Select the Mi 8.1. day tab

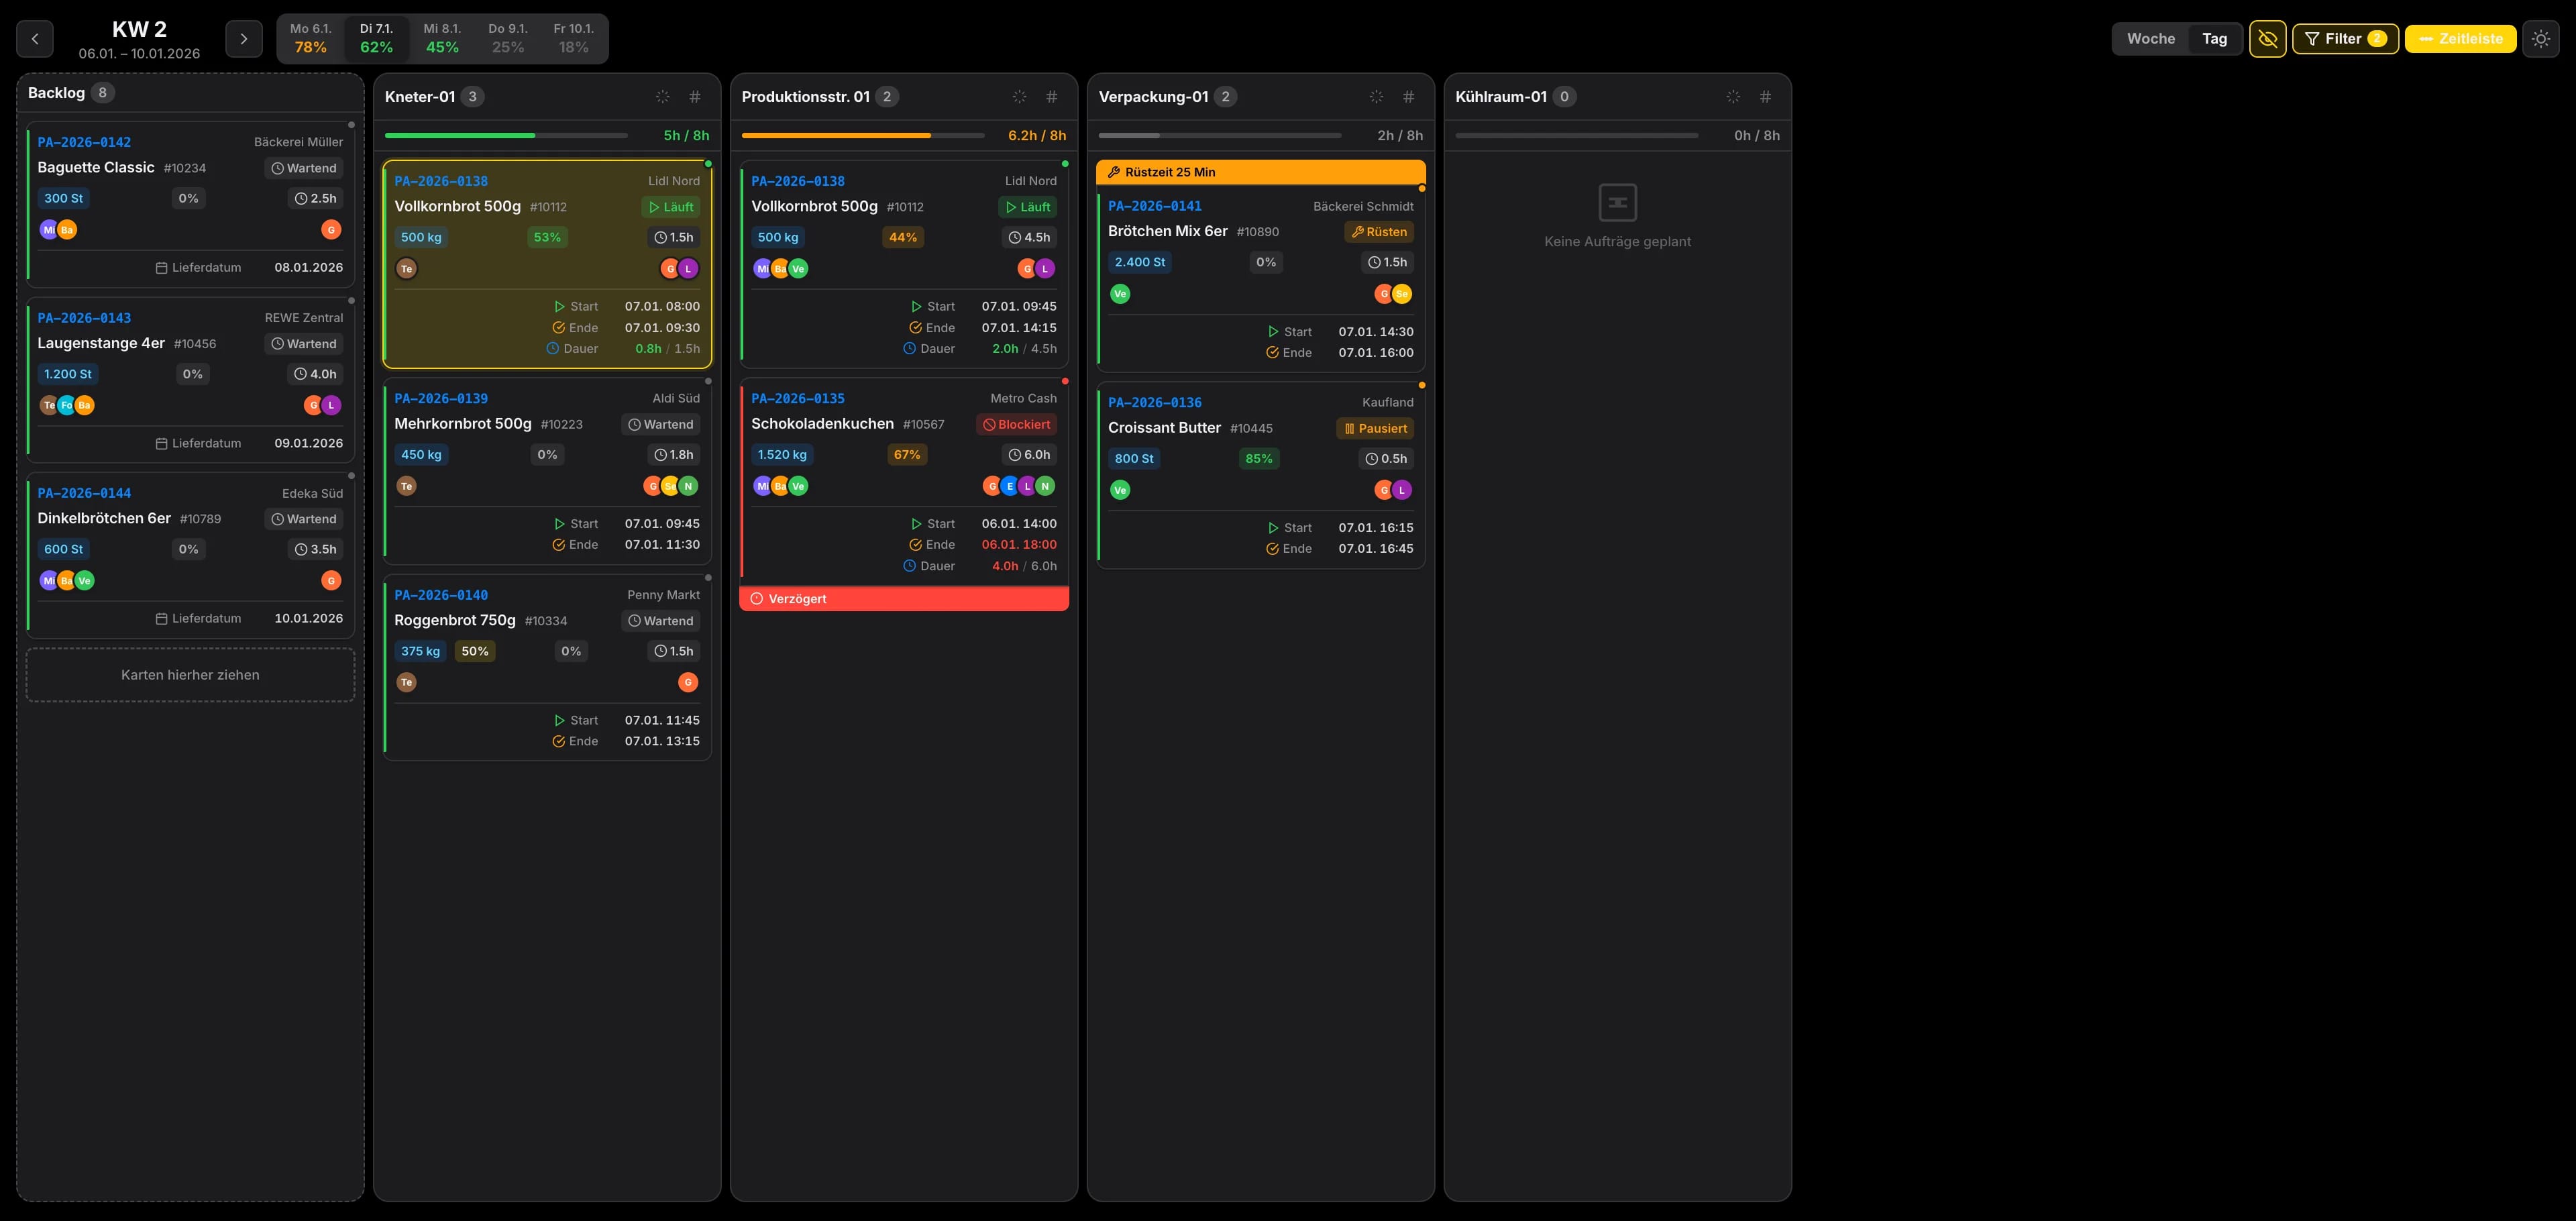coord(441,38)
